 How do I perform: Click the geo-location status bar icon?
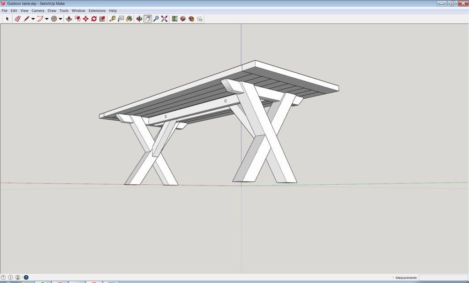point(3,278)
